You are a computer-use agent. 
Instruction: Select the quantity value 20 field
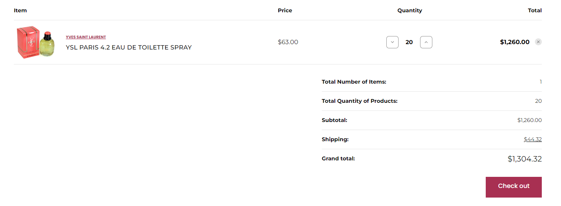coord(409,42)
